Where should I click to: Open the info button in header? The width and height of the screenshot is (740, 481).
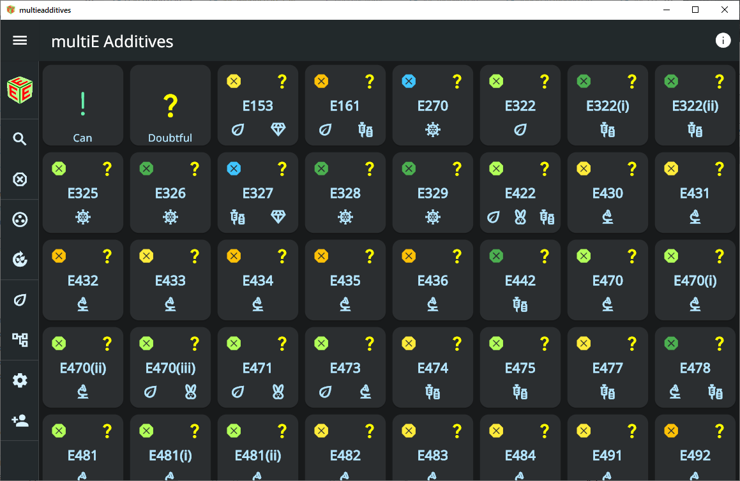coord(723,41)
